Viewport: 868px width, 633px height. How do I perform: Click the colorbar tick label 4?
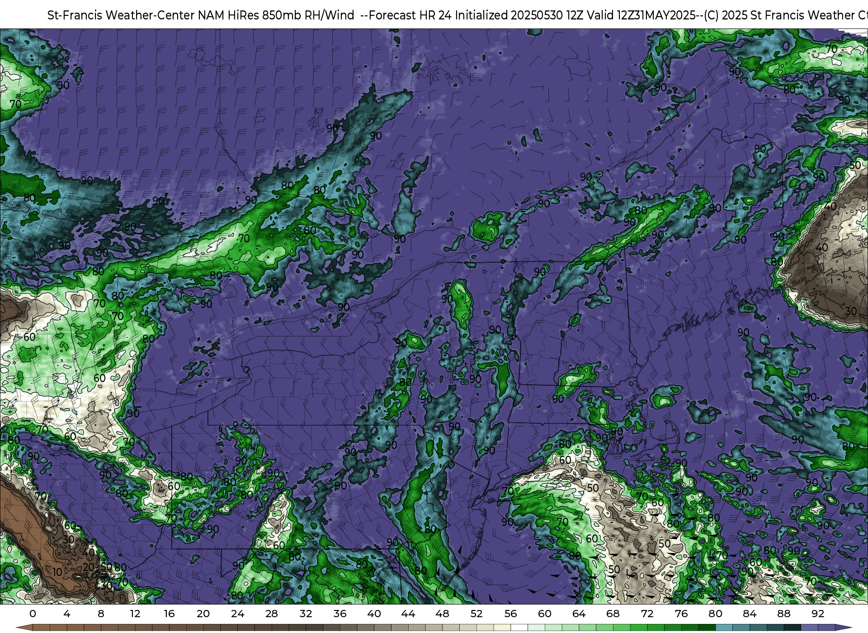point(67,614)
